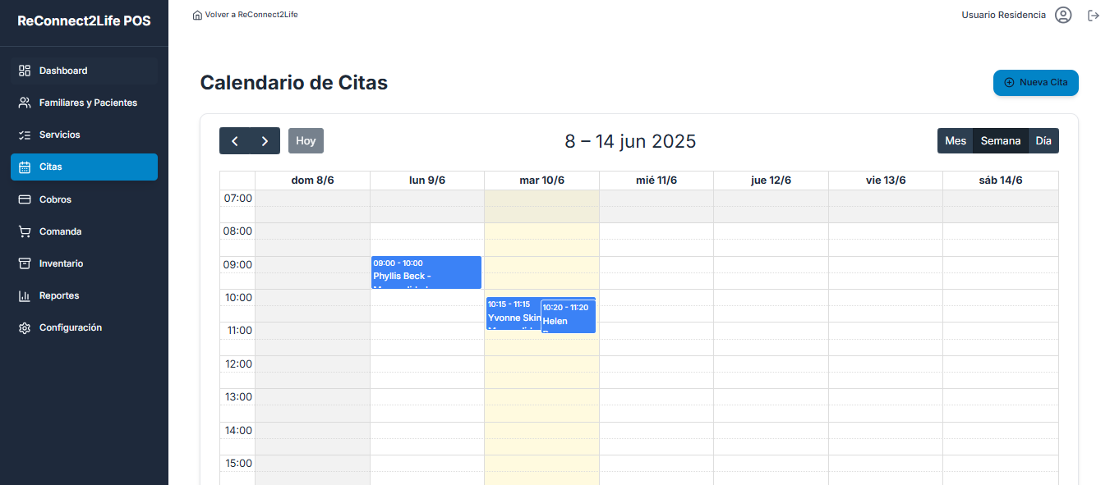Click the Cobros credit card icon
This screenshot has width=1110, height=485.
pyautogui.click(x=25, y=199)
